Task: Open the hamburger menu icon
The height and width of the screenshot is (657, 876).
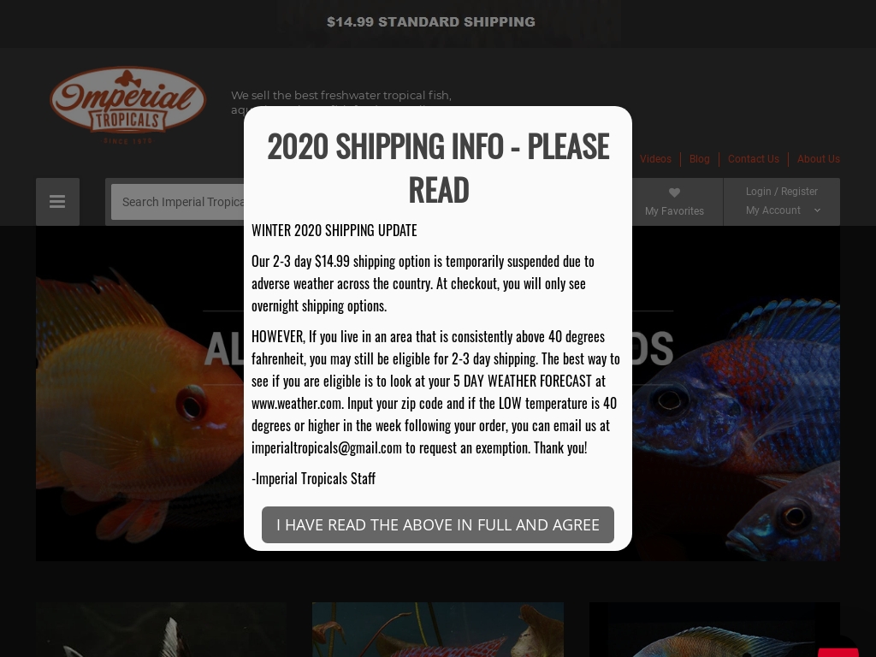Action: pos(57,202)
